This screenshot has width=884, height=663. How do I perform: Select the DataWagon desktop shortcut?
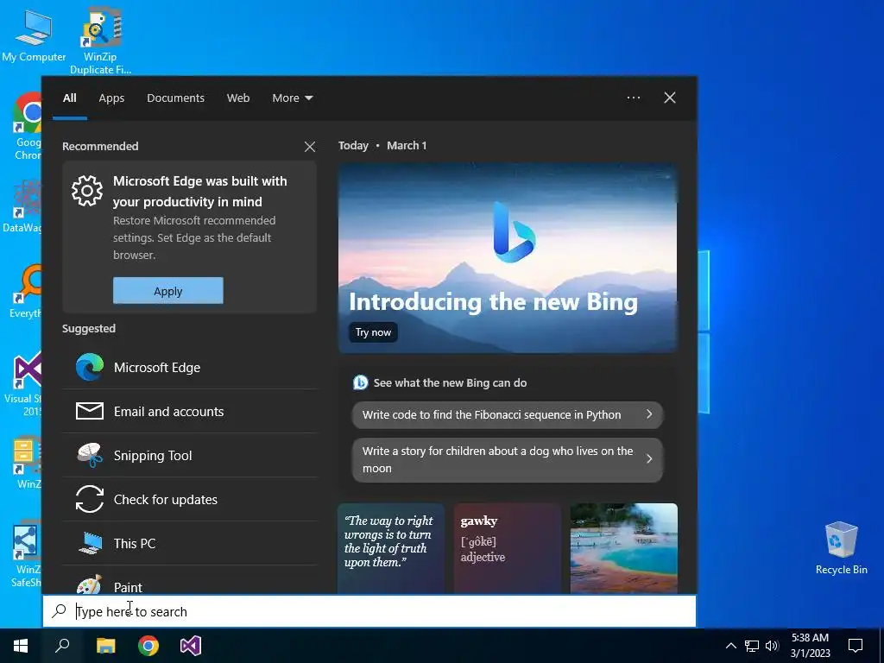pos(22,206)
